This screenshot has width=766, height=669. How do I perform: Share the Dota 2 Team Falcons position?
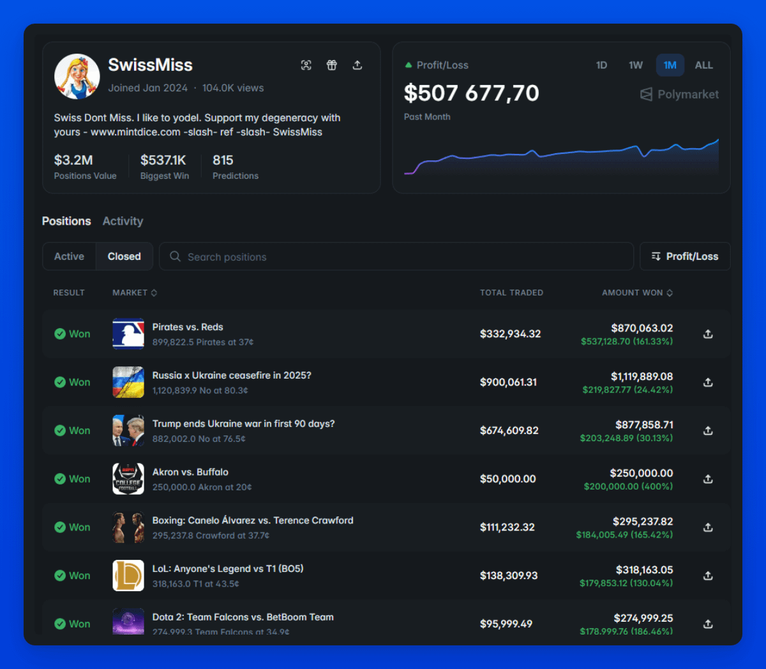(x=708, y=624)
